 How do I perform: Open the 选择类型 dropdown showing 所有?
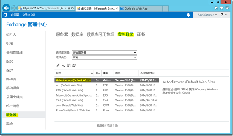105,57
